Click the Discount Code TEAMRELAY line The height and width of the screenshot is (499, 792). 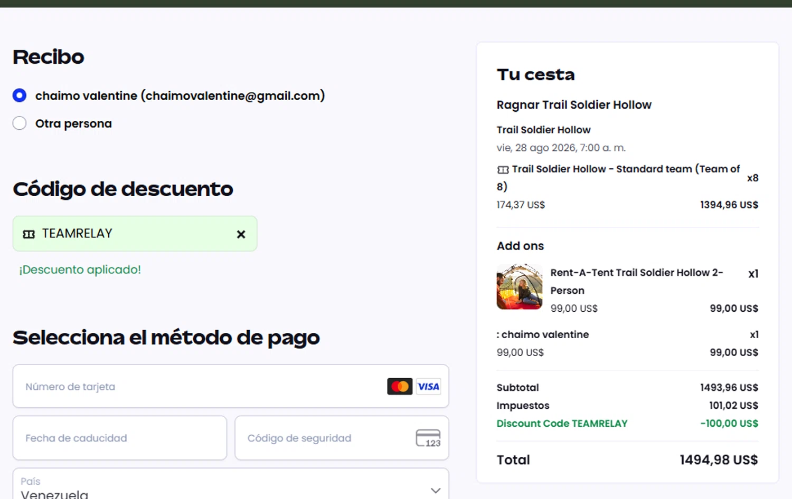coord(562,424)
